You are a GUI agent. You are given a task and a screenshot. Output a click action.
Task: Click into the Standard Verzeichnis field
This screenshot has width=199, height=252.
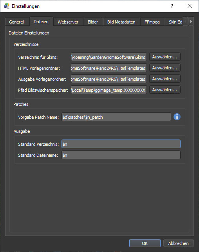(x=121, y=144)
